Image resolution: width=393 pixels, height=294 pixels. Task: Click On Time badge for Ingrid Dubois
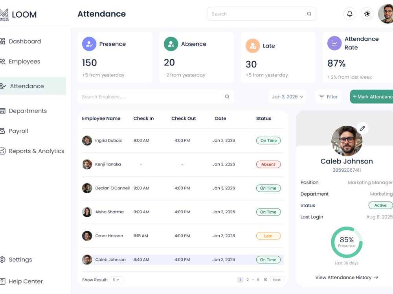268,140
